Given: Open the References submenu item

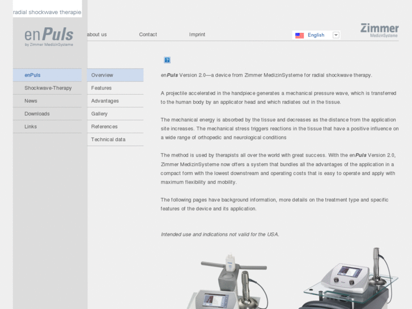Looking at the screenshot, I should [116, 126].
